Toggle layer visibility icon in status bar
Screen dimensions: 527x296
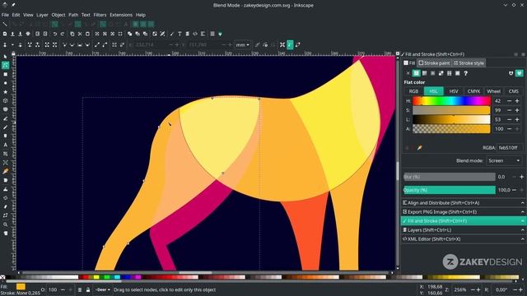(x=80, y=289)
